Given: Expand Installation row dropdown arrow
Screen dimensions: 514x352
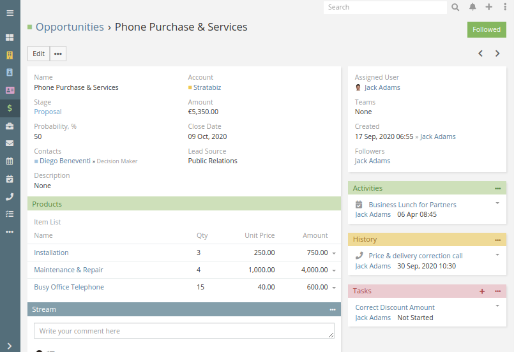Looking at the screenshot, I should tap(334, 253).
